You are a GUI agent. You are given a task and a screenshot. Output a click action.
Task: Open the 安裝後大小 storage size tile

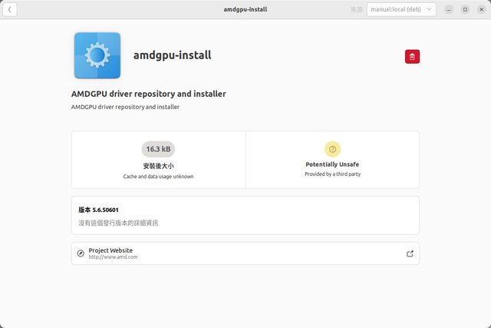pyautogui.click(x=158, y=160)
